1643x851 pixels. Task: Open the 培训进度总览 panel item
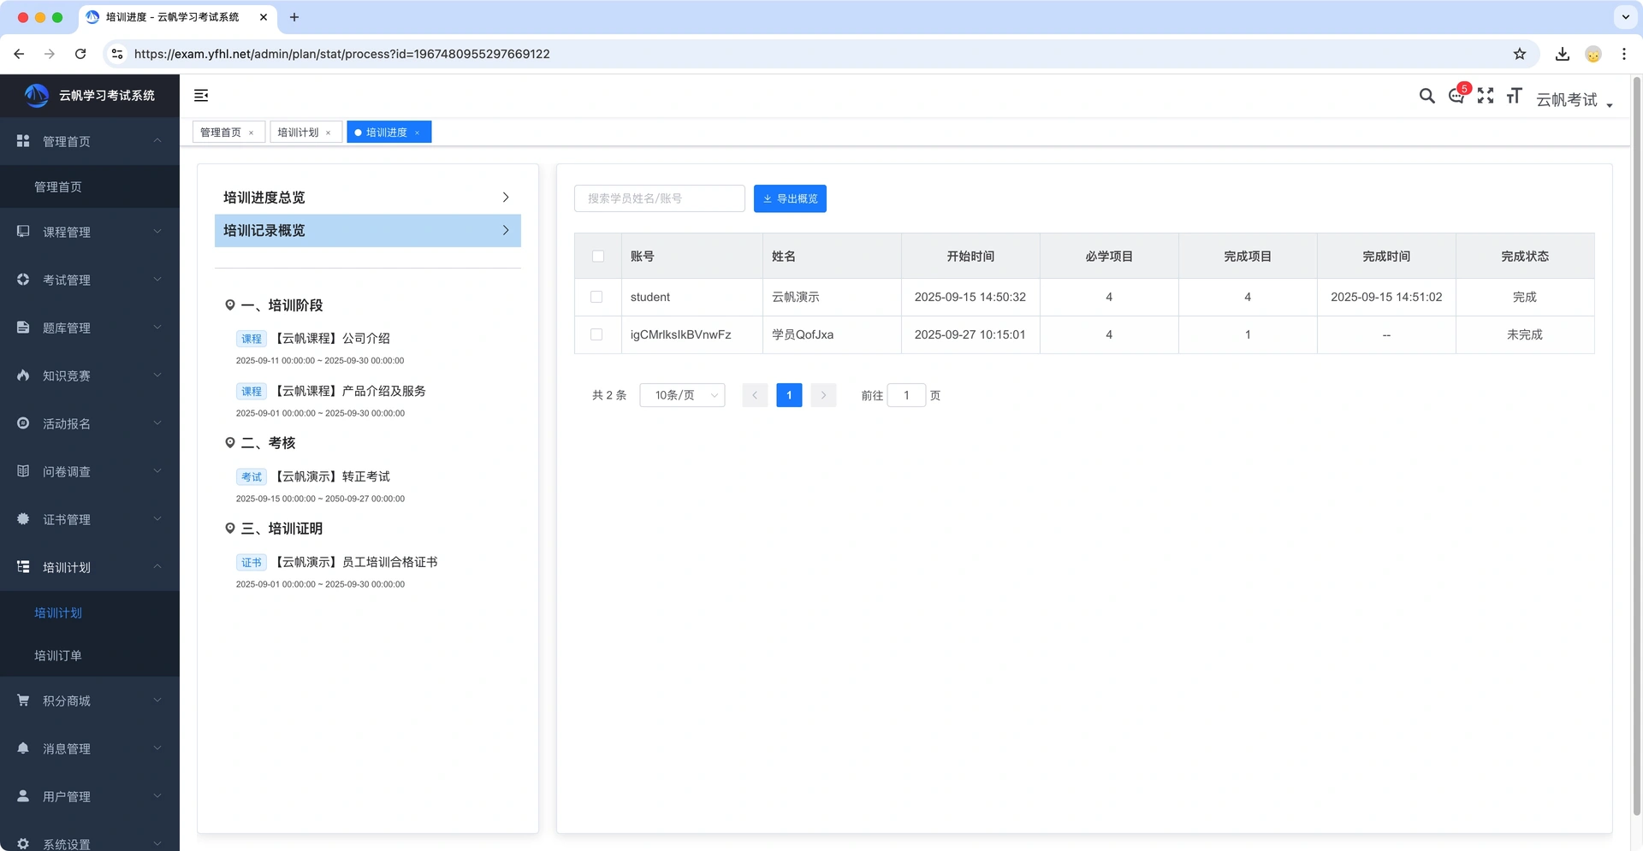[x=367, y=198]
